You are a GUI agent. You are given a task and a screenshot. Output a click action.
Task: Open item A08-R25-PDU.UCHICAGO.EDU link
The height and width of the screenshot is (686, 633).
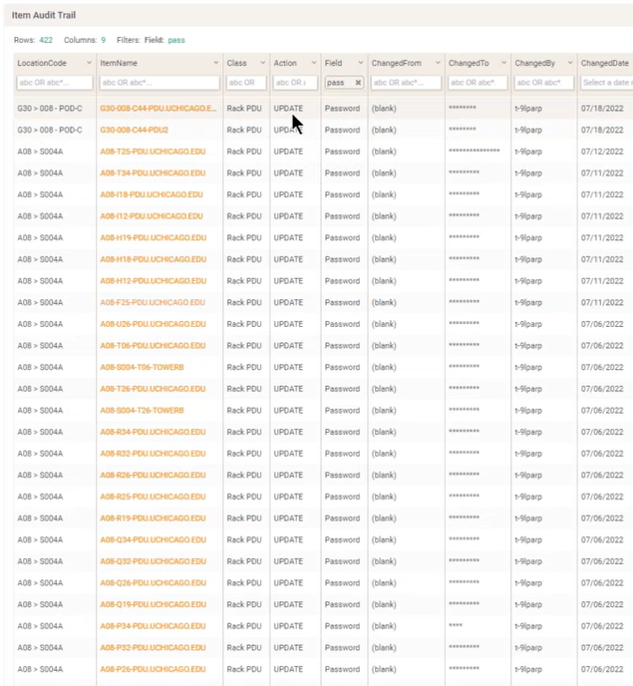click(153, 497)
